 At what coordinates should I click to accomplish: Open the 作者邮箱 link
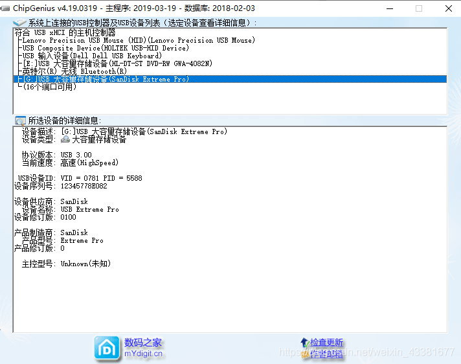326,354
